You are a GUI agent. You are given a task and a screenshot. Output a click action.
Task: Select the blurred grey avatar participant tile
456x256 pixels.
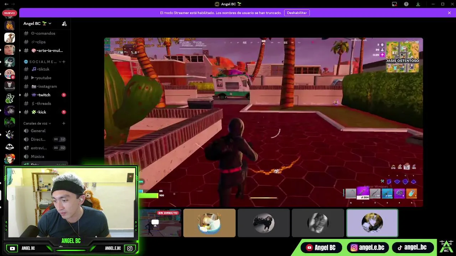318,223
